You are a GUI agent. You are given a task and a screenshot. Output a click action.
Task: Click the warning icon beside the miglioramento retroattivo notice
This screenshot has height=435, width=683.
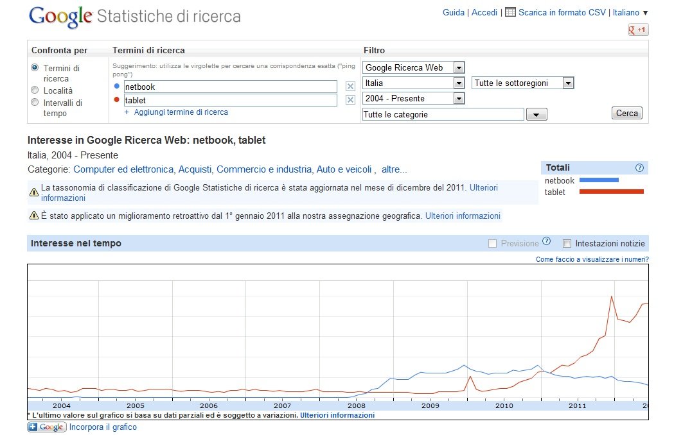(34, 215)
